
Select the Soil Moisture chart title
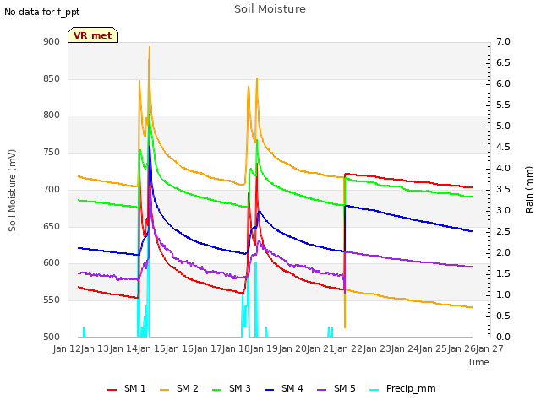[270, 9]
